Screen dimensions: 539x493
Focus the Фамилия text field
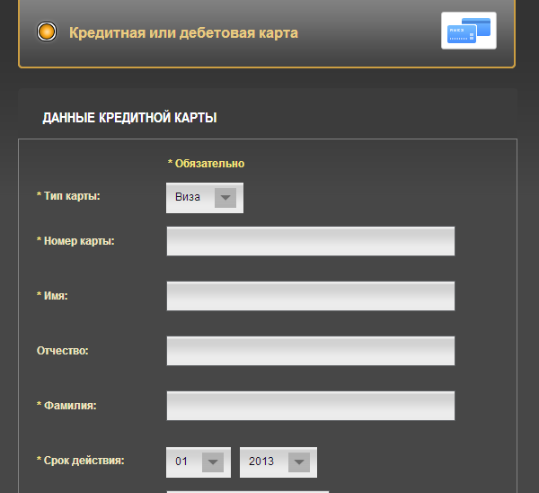tap(311, 406)
